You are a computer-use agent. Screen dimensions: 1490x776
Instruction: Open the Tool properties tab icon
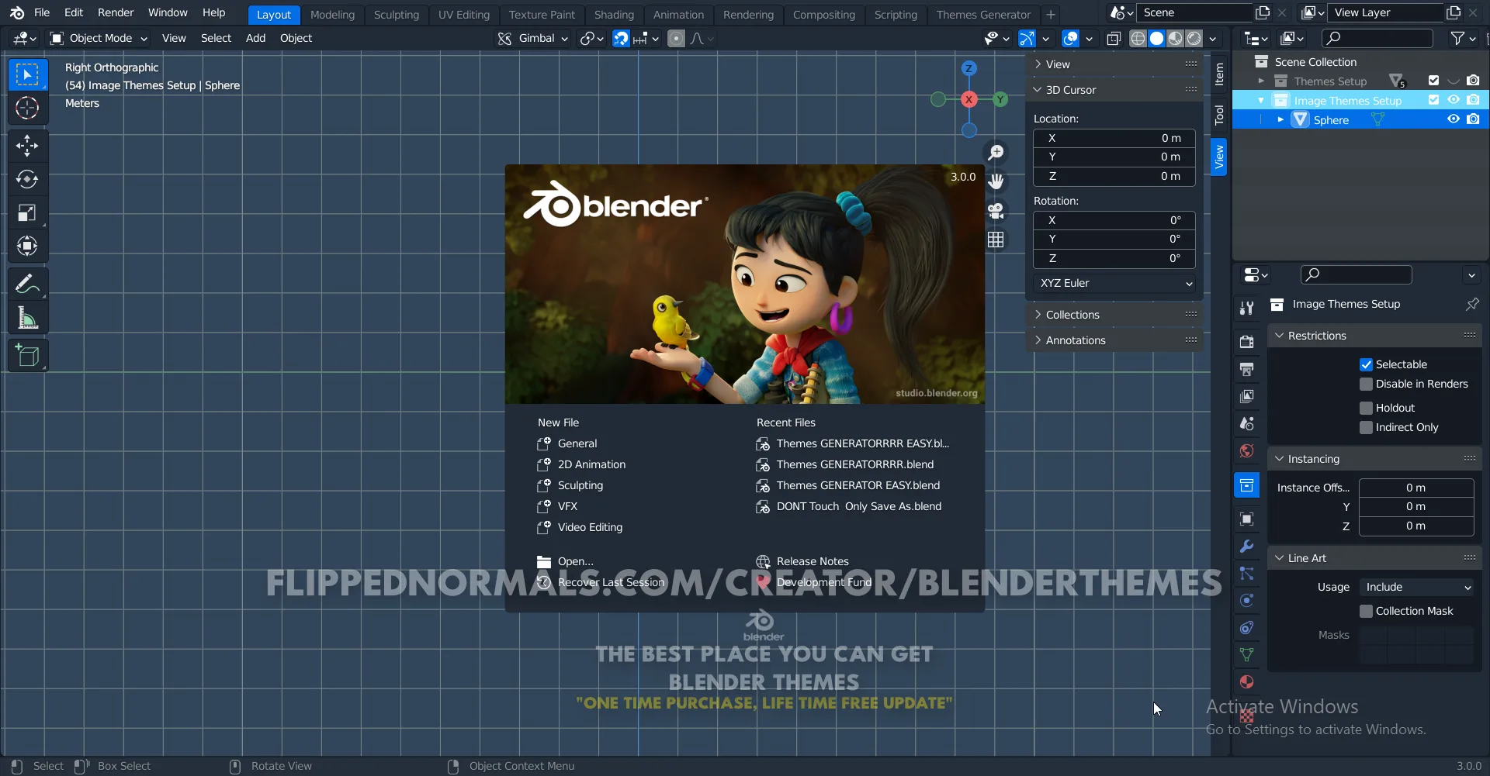1246,309
